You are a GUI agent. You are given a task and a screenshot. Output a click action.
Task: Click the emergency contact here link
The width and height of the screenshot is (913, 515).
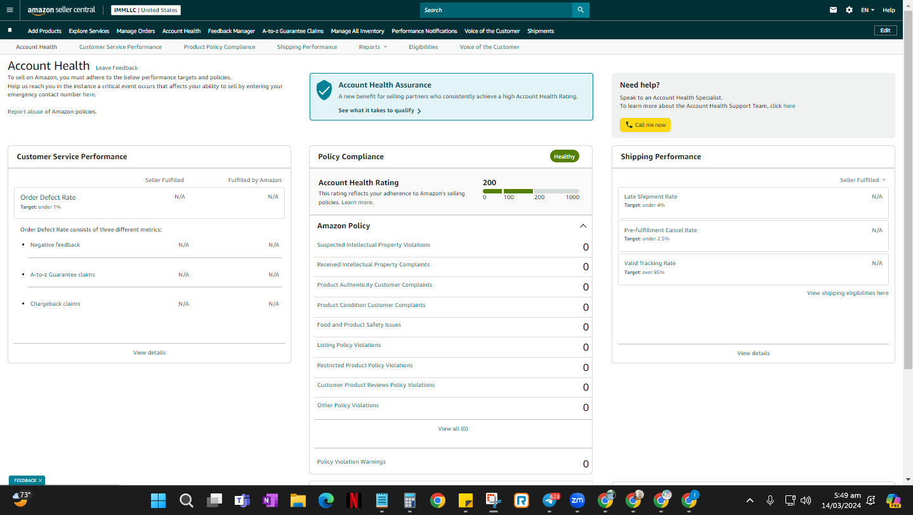coord(88,95)
